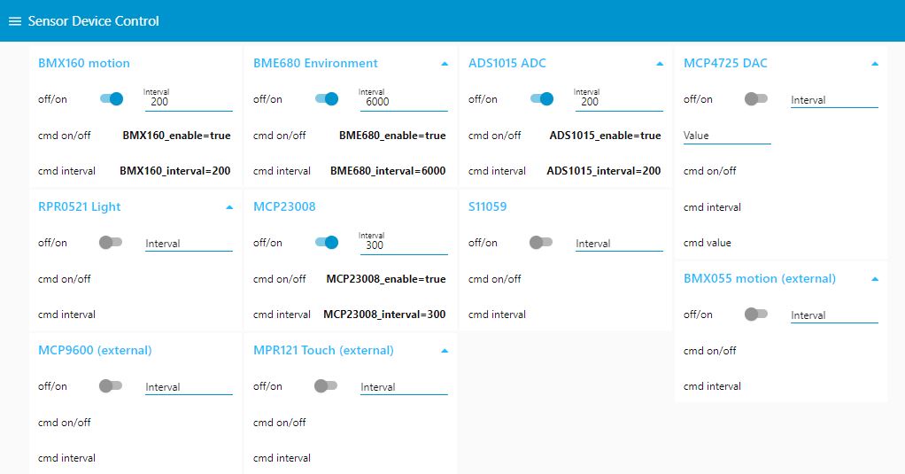The height and width of the screenshot is (474, 905).
Task: Click the MPR121 Touch (external) title
Action: pos(323,350)
